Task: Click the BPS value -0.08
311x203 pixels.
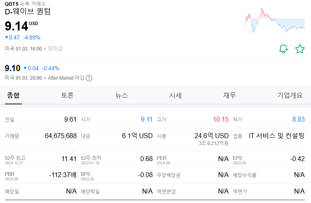Action: (x=145, y=175)
